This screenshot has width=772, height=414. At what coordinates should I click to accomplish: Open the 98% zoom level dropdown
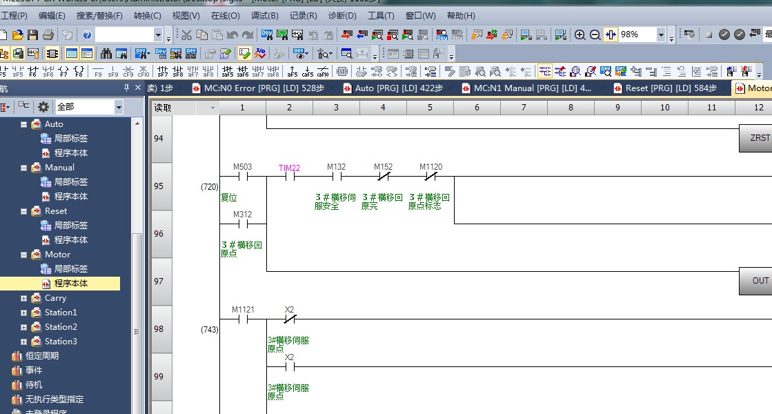[x=661, y=34]
